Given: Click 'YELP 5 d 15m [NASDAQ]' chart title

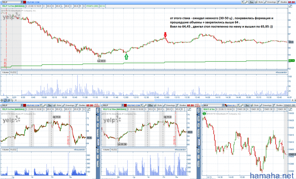Looking at the screenshot, I should click(x=114, y=109).
